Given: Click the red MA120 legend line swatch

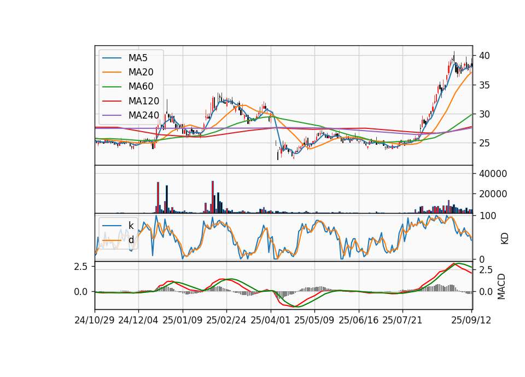Looking at the screenshot, I should pos(112,101).
